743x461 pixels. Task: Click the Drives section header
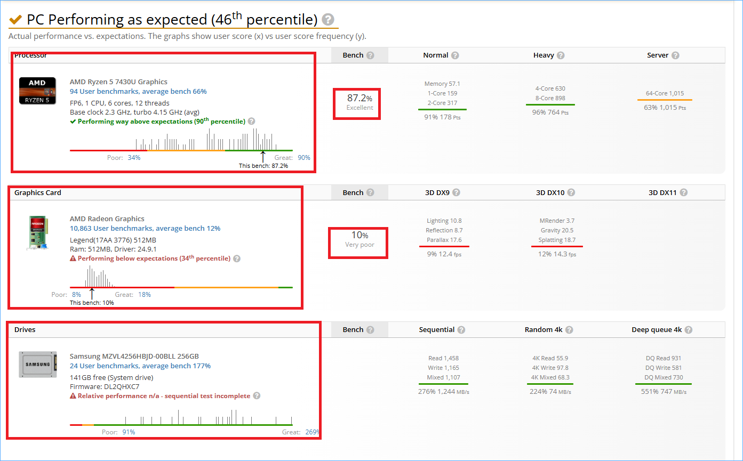[25, 330]
